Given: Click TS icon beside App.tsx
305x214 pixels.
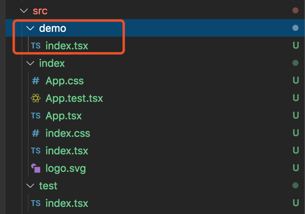Looking at the screenshot, I should coord(35,116).
